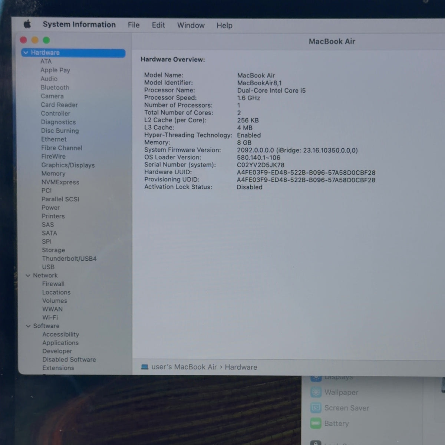Image resolution: width=445 pixels, height=445 pixels.
Task: Open Screen Saver icon in System Settings
Action: click(316, 408)
